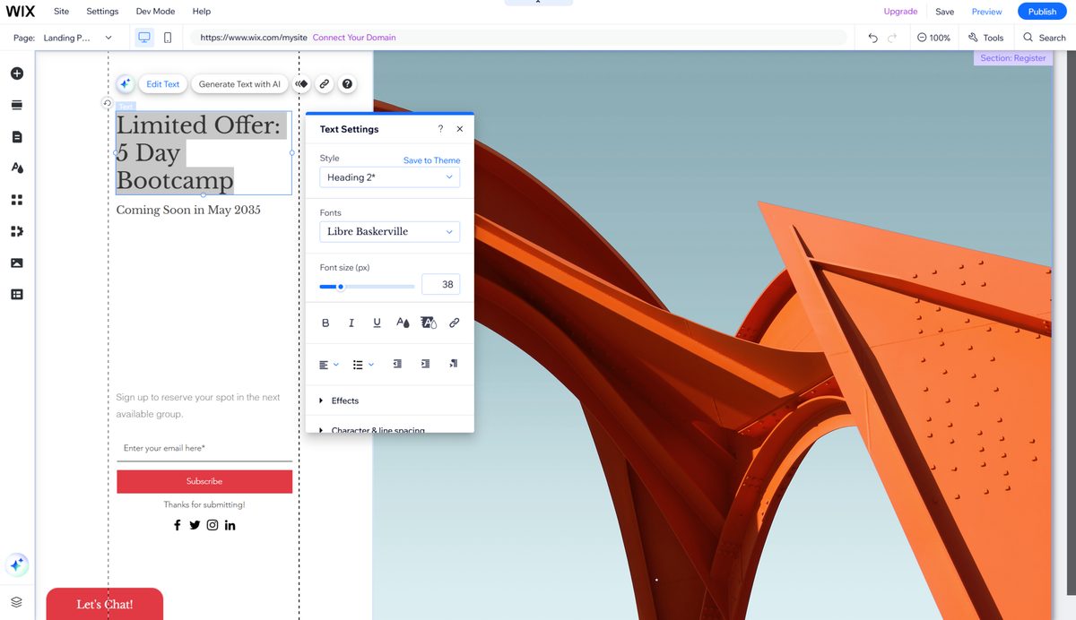Switch to desktop view icon
This screenshot has height=620, width=1076.
pos(143,38)
